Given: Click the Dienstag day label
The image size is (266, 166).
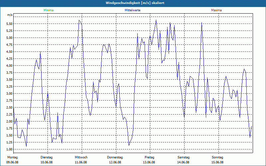Looking at the screenshot, I should click(47, 157).
